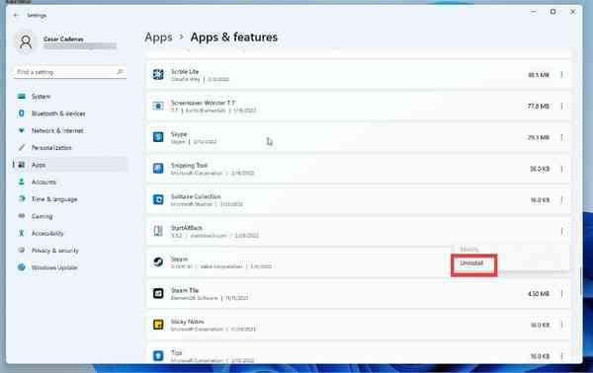Click the Snipping Tool name text
Image resolution: width=593 pixels, height=373 pixels.
(189, 166)
